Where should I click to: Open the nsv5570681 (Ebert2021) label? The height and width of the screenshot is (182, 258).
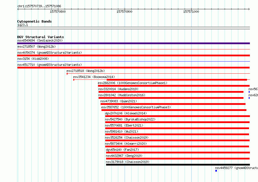[124, 125]
